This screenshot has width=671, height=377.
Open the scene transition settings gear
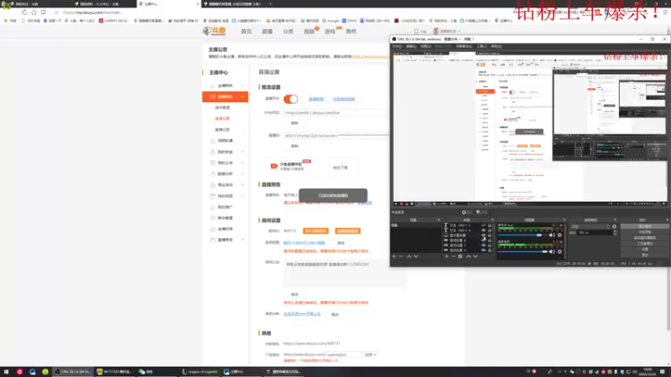coord(615,226)
